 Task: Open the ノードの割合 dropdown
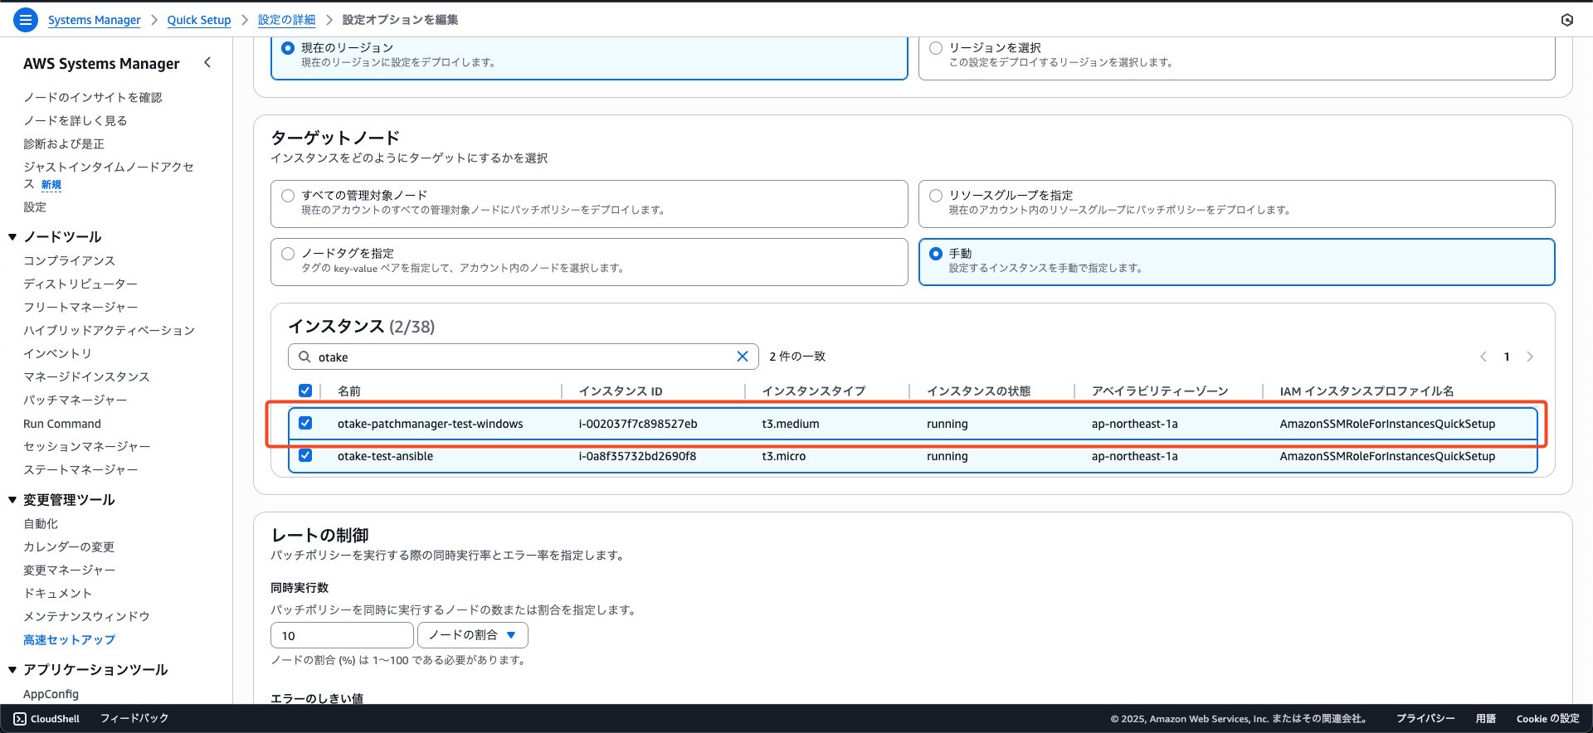[x=472, y=635]
